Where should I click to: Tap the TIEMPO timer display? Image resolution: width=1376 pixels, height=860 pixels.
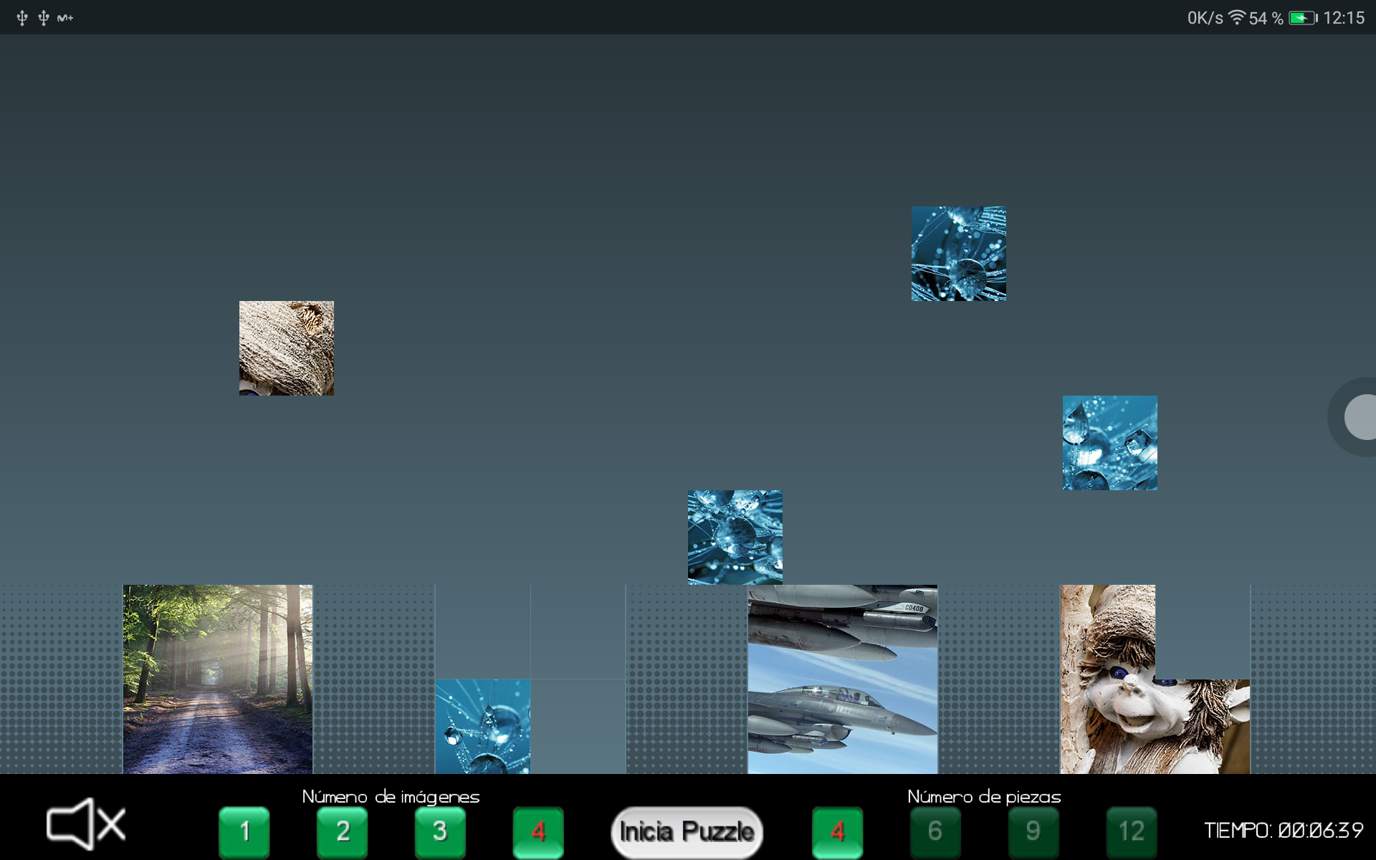(1283, 831)
